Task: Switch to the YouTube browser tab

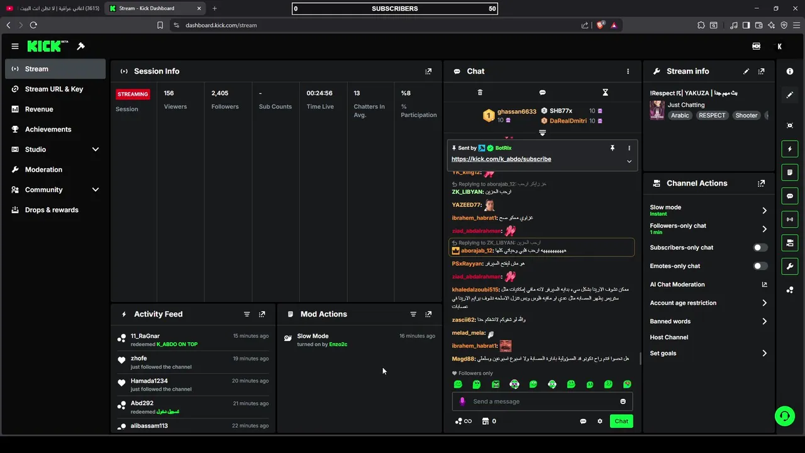Action: [53, 8]
